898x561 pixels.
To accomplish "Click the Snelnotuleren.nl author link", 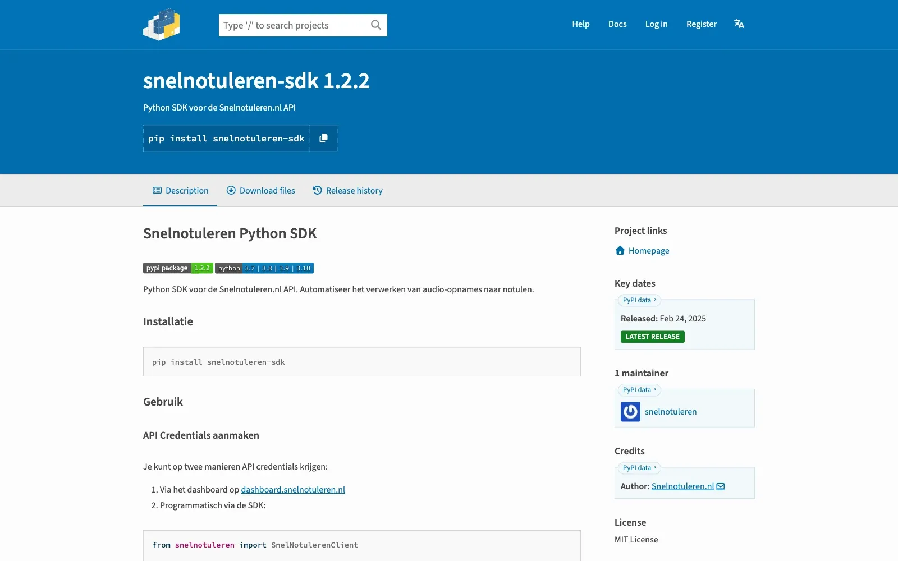I will [x=682, y=486].
